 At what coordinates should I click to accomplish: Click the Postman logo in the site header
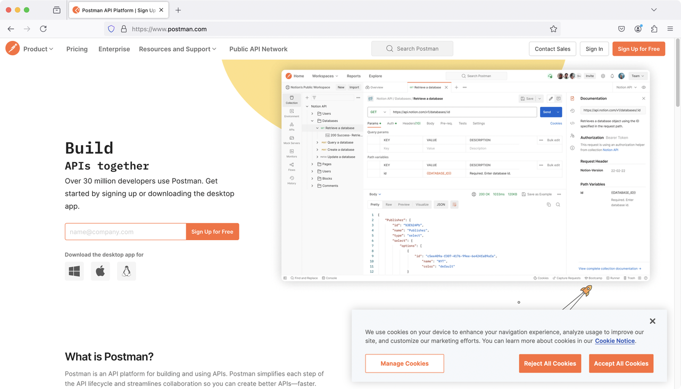[13, 48]
